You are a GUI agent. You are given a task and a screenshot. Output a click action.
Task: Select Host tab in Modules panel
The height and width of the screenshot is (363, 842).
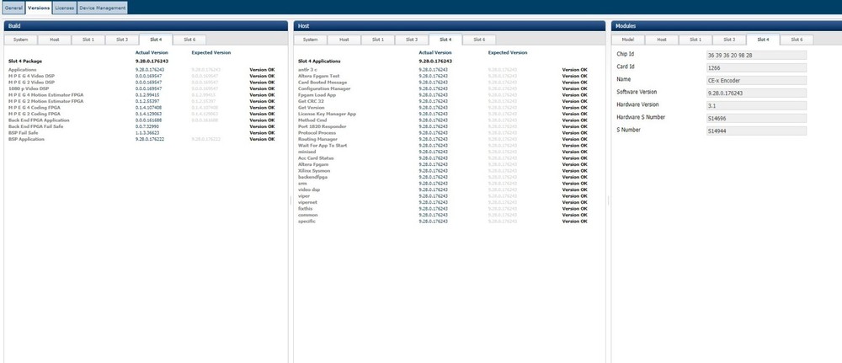pyautogui.click(x=662, y=40)
